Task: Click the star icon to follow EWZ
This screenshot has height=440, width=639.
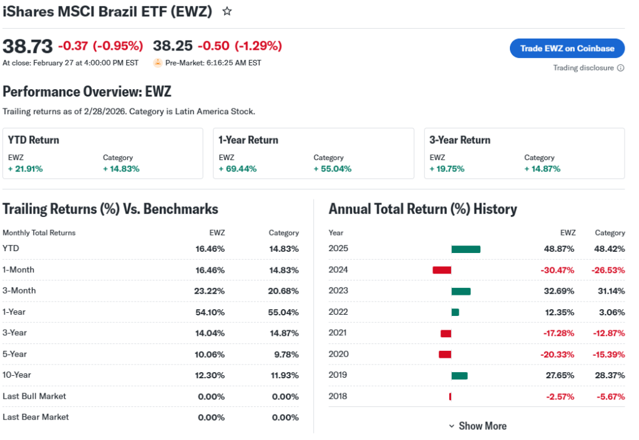Action: coord(227,11)
